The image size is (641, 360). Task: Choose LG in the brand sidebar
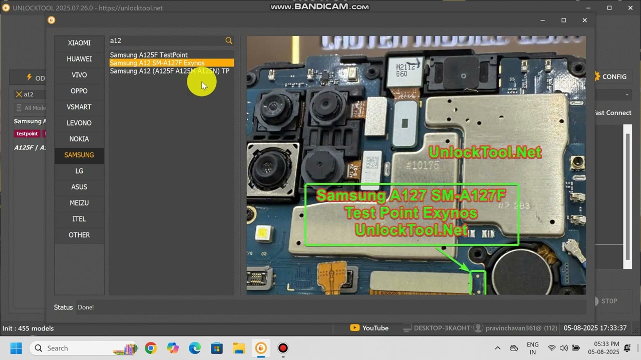point(79,171)
